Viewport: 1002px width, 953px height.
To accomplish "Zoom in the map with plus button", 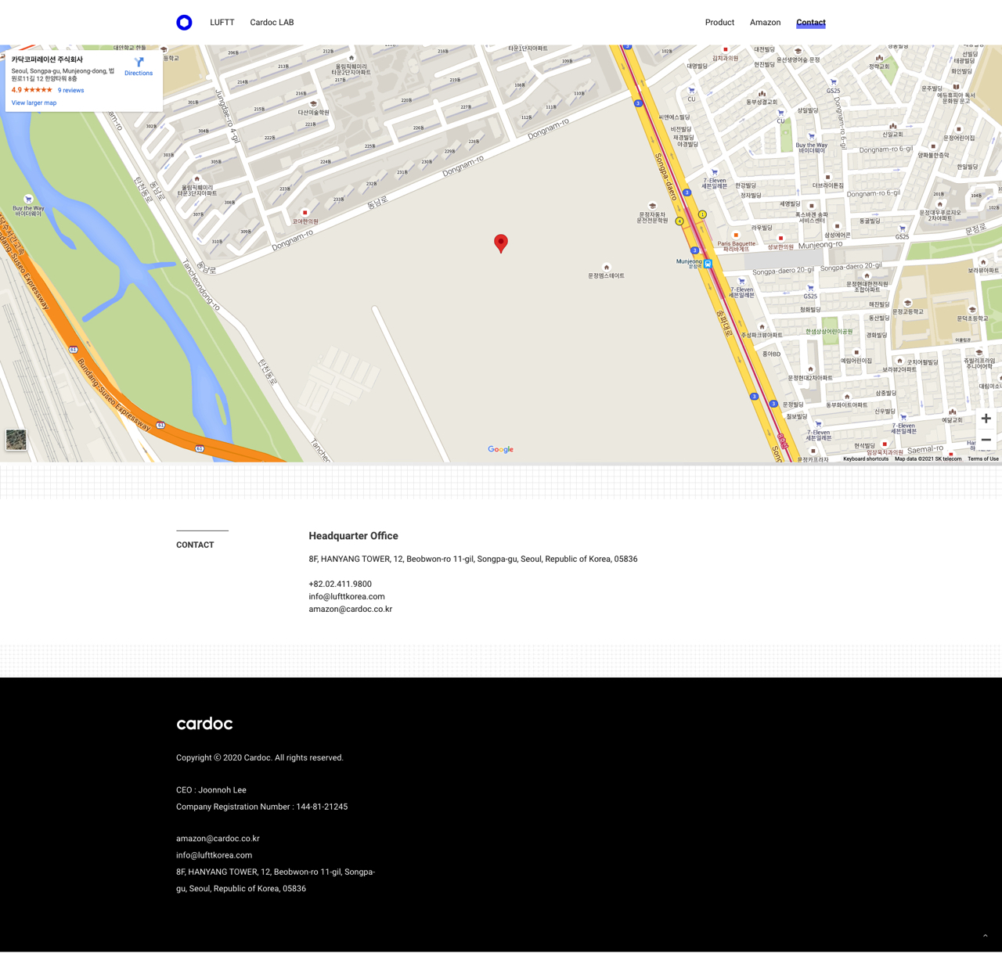I will pyautogui.click(x=986, y=419).
